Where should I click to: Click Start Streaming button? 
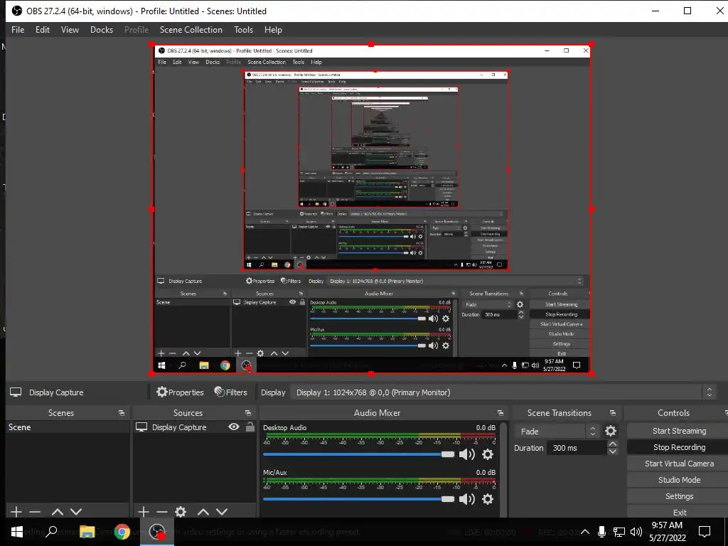(x=679, y=431)
